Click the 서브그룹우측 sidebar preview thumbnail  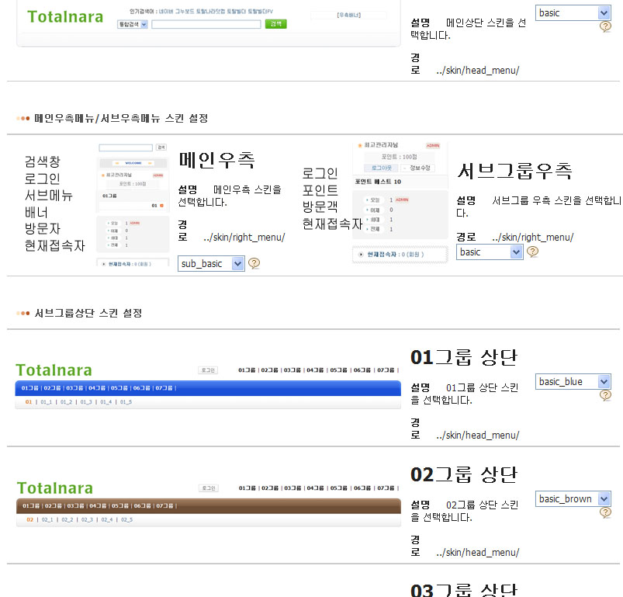(x=400, y=202)
